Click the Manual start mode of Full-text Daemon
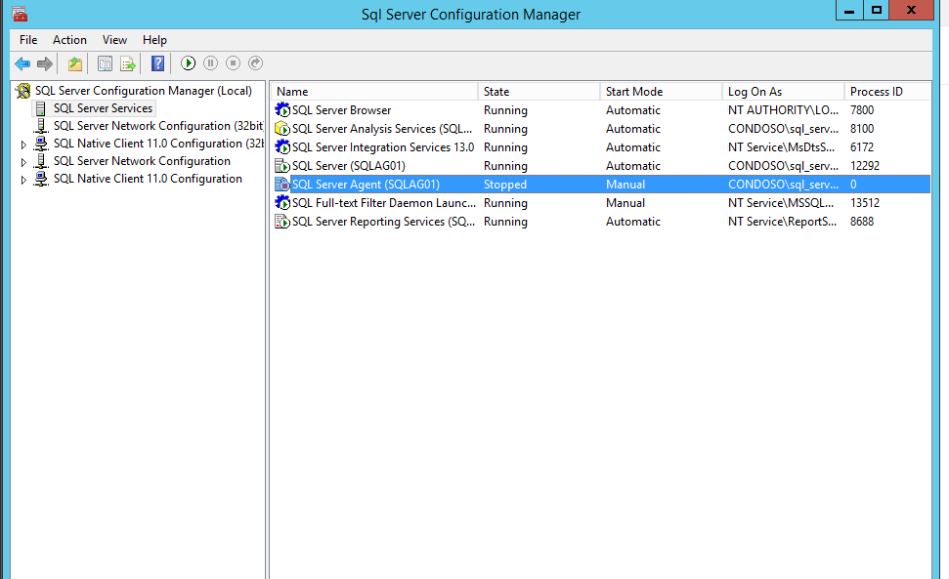Image resolution: width=949 pixels, height=579 pixels. pyautogui.click(x=625, y=203)
